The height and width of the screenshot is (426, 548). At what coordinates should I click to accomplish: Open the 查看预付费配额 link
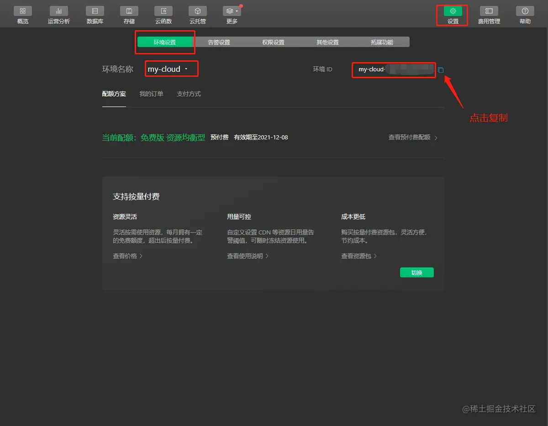pos(413,138)
